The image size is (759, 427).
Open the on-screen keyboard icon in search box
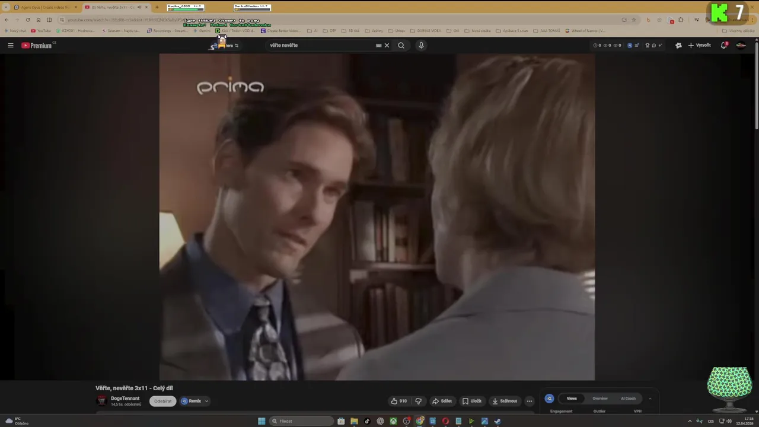point(378,45)
